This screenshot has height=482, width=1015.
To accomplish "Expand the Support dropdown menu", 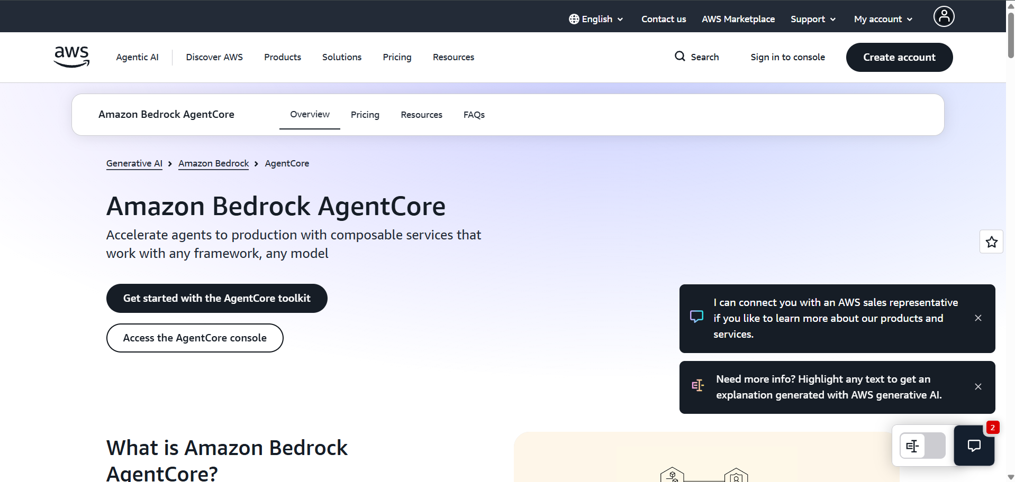I will [813, 19].
